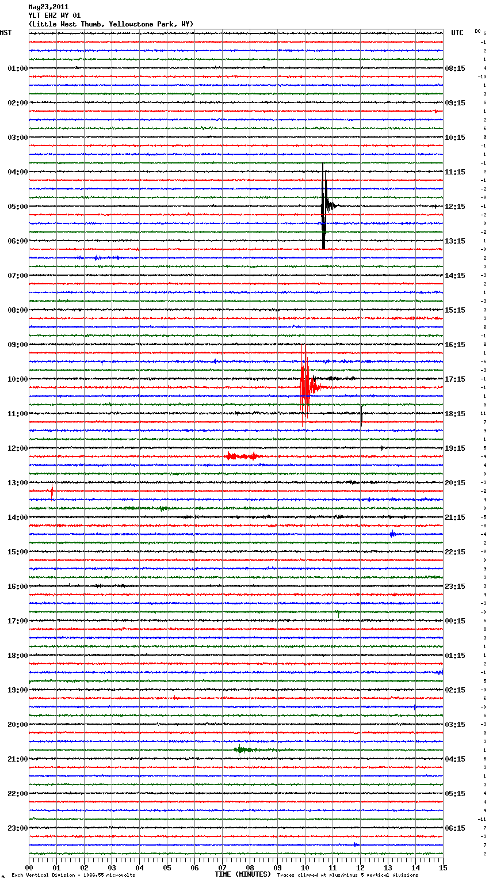This screenshot has width=489, height=883.
Task: Click the small red spike below the 13:00 trace
Action: (52, 491)
